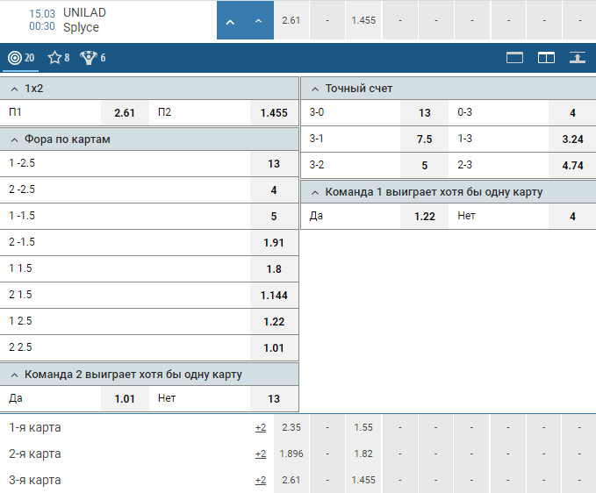
Task: Select 1.82 odds on 2-я карта row
Action: coord(363,454)
